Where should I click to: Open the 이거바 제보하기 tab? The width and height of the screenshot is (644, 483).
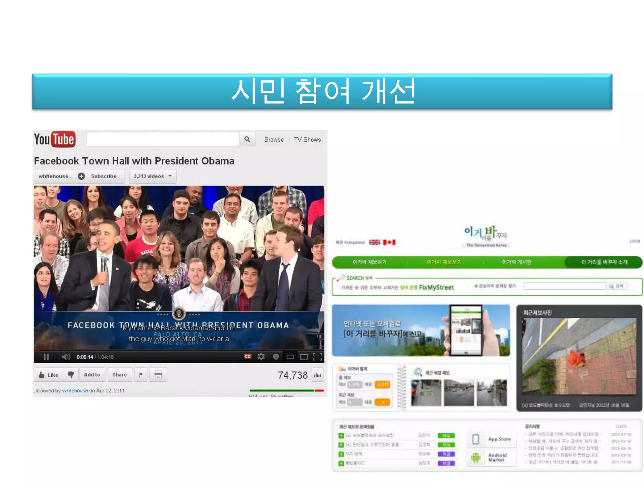coord(369,262)
